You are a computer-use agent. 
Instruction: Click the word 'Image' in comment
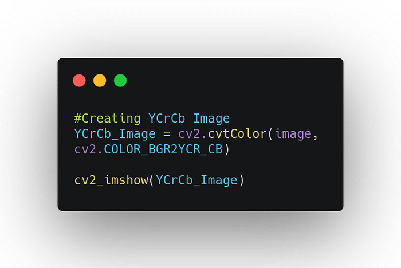(x=211, y=119)
